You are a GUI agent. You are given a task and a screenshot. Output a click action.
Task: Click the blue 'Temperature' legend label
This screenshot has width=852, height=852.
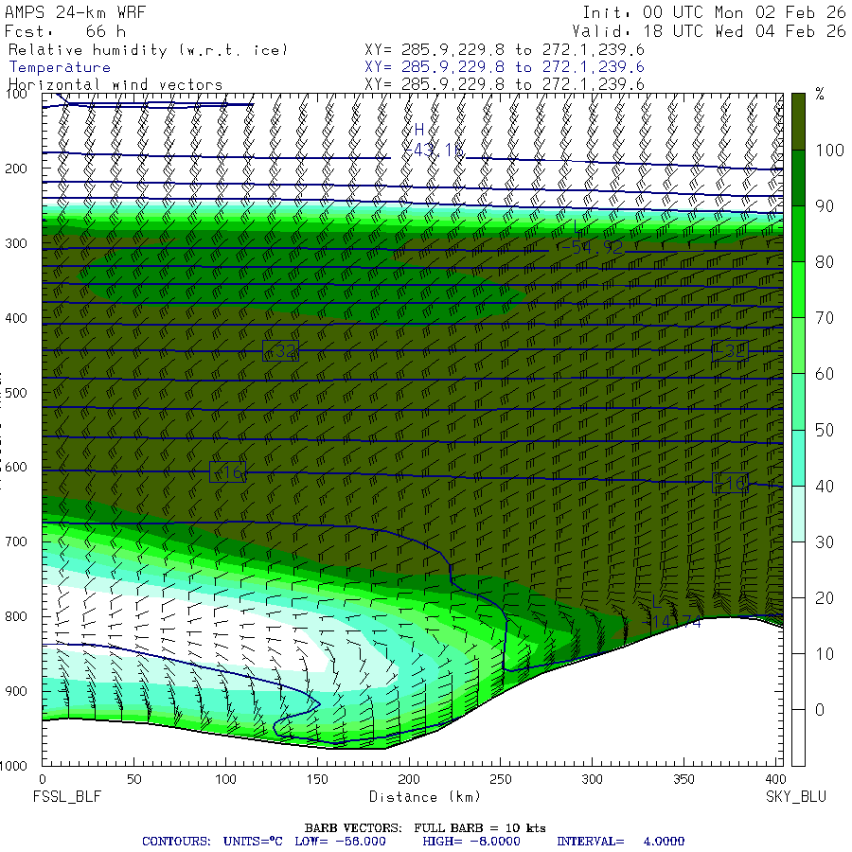point(60,67)
